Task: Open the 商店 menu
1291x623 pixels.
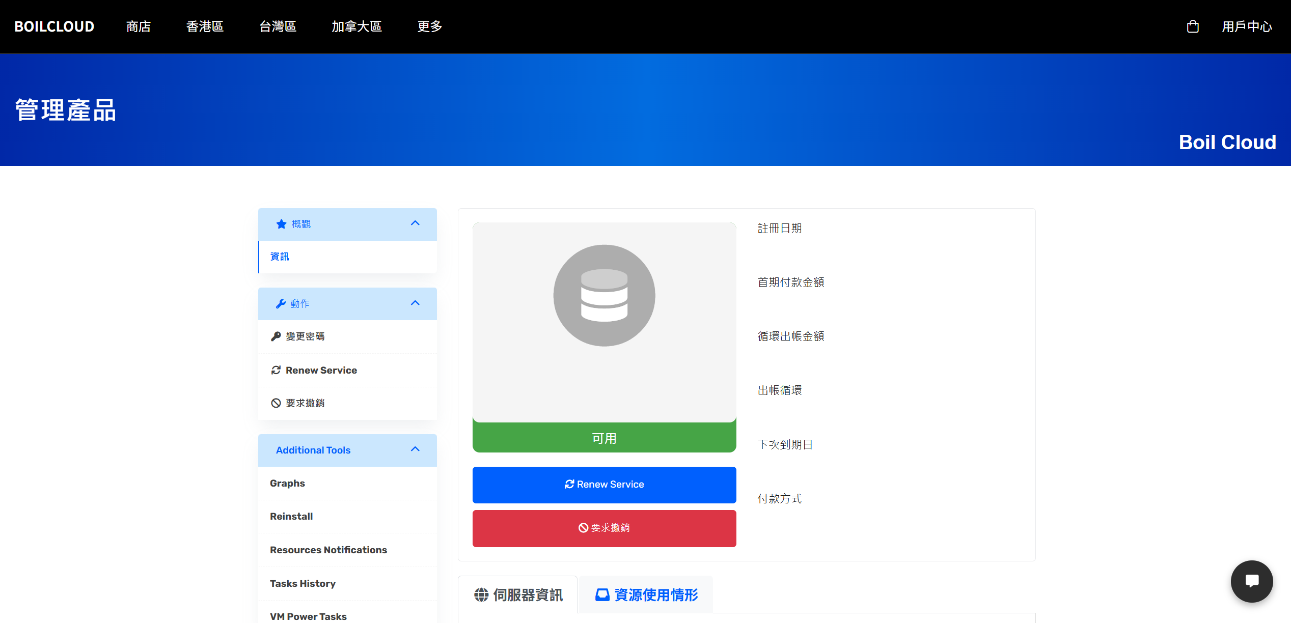Action: [139, 26]
